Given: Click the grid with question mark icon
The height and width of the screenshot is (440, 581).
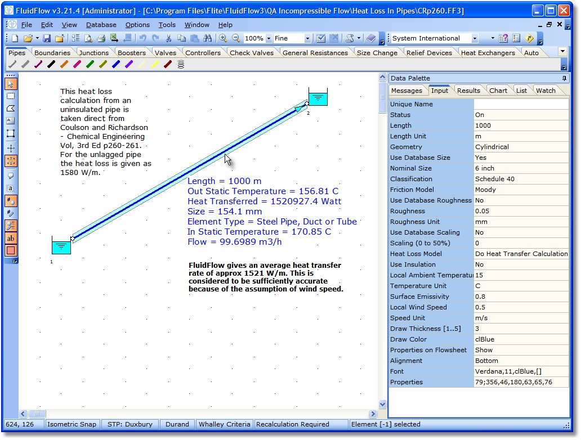Looking at the screenshot, I should 503,38.
